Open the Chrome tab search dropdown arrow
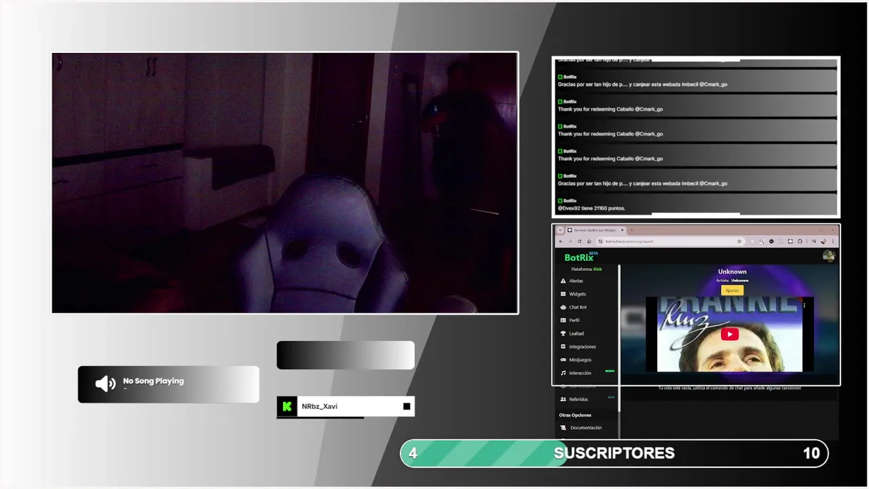Viewport: 869px width, 489px height. coord(560,230)
